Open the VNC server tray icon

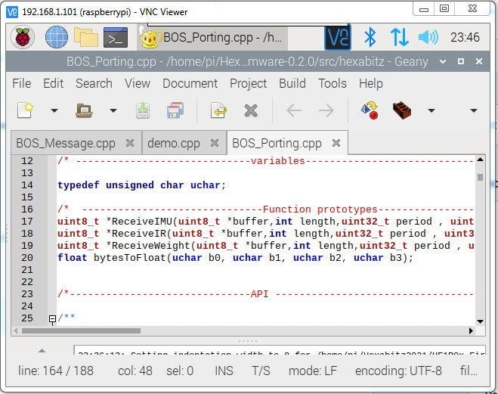[337, 38]
